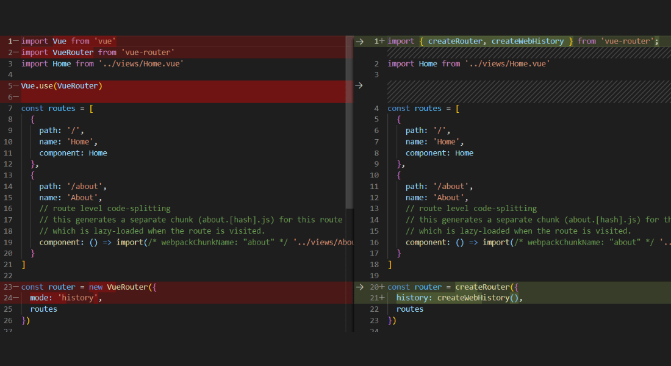This screenshot has width=671, height=366.
Task: Click "import Home" line in the left pane
Action: point(102,63)
